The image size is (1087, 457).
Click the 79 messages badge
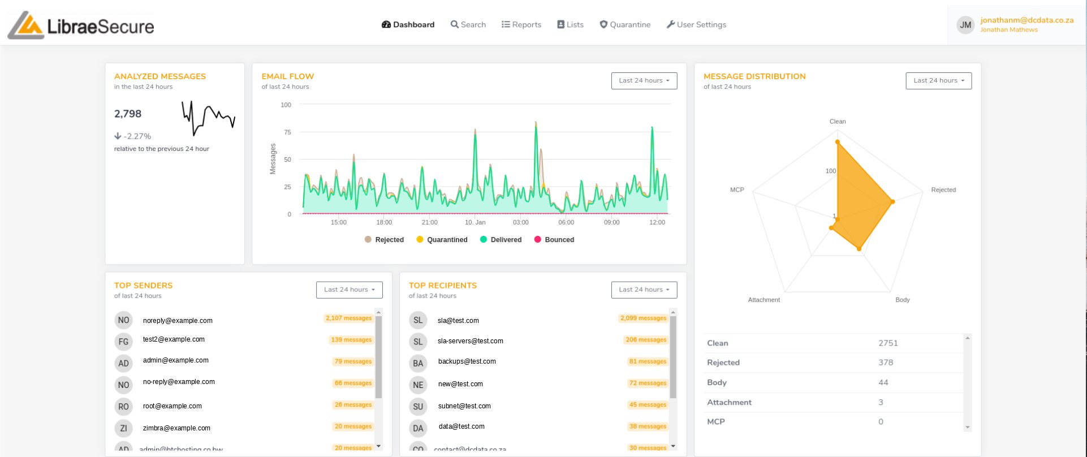click(353, 361)
